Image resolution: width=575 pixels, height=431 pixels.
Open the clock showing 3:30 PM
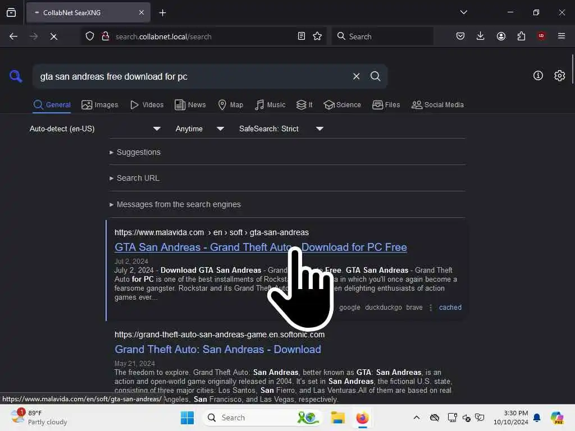tap(511, 418)
